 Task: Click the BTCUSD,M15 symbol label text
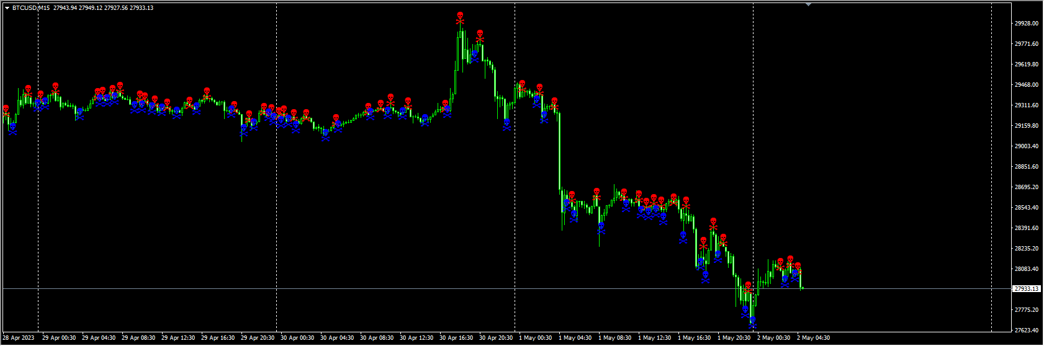pos(31,8)
